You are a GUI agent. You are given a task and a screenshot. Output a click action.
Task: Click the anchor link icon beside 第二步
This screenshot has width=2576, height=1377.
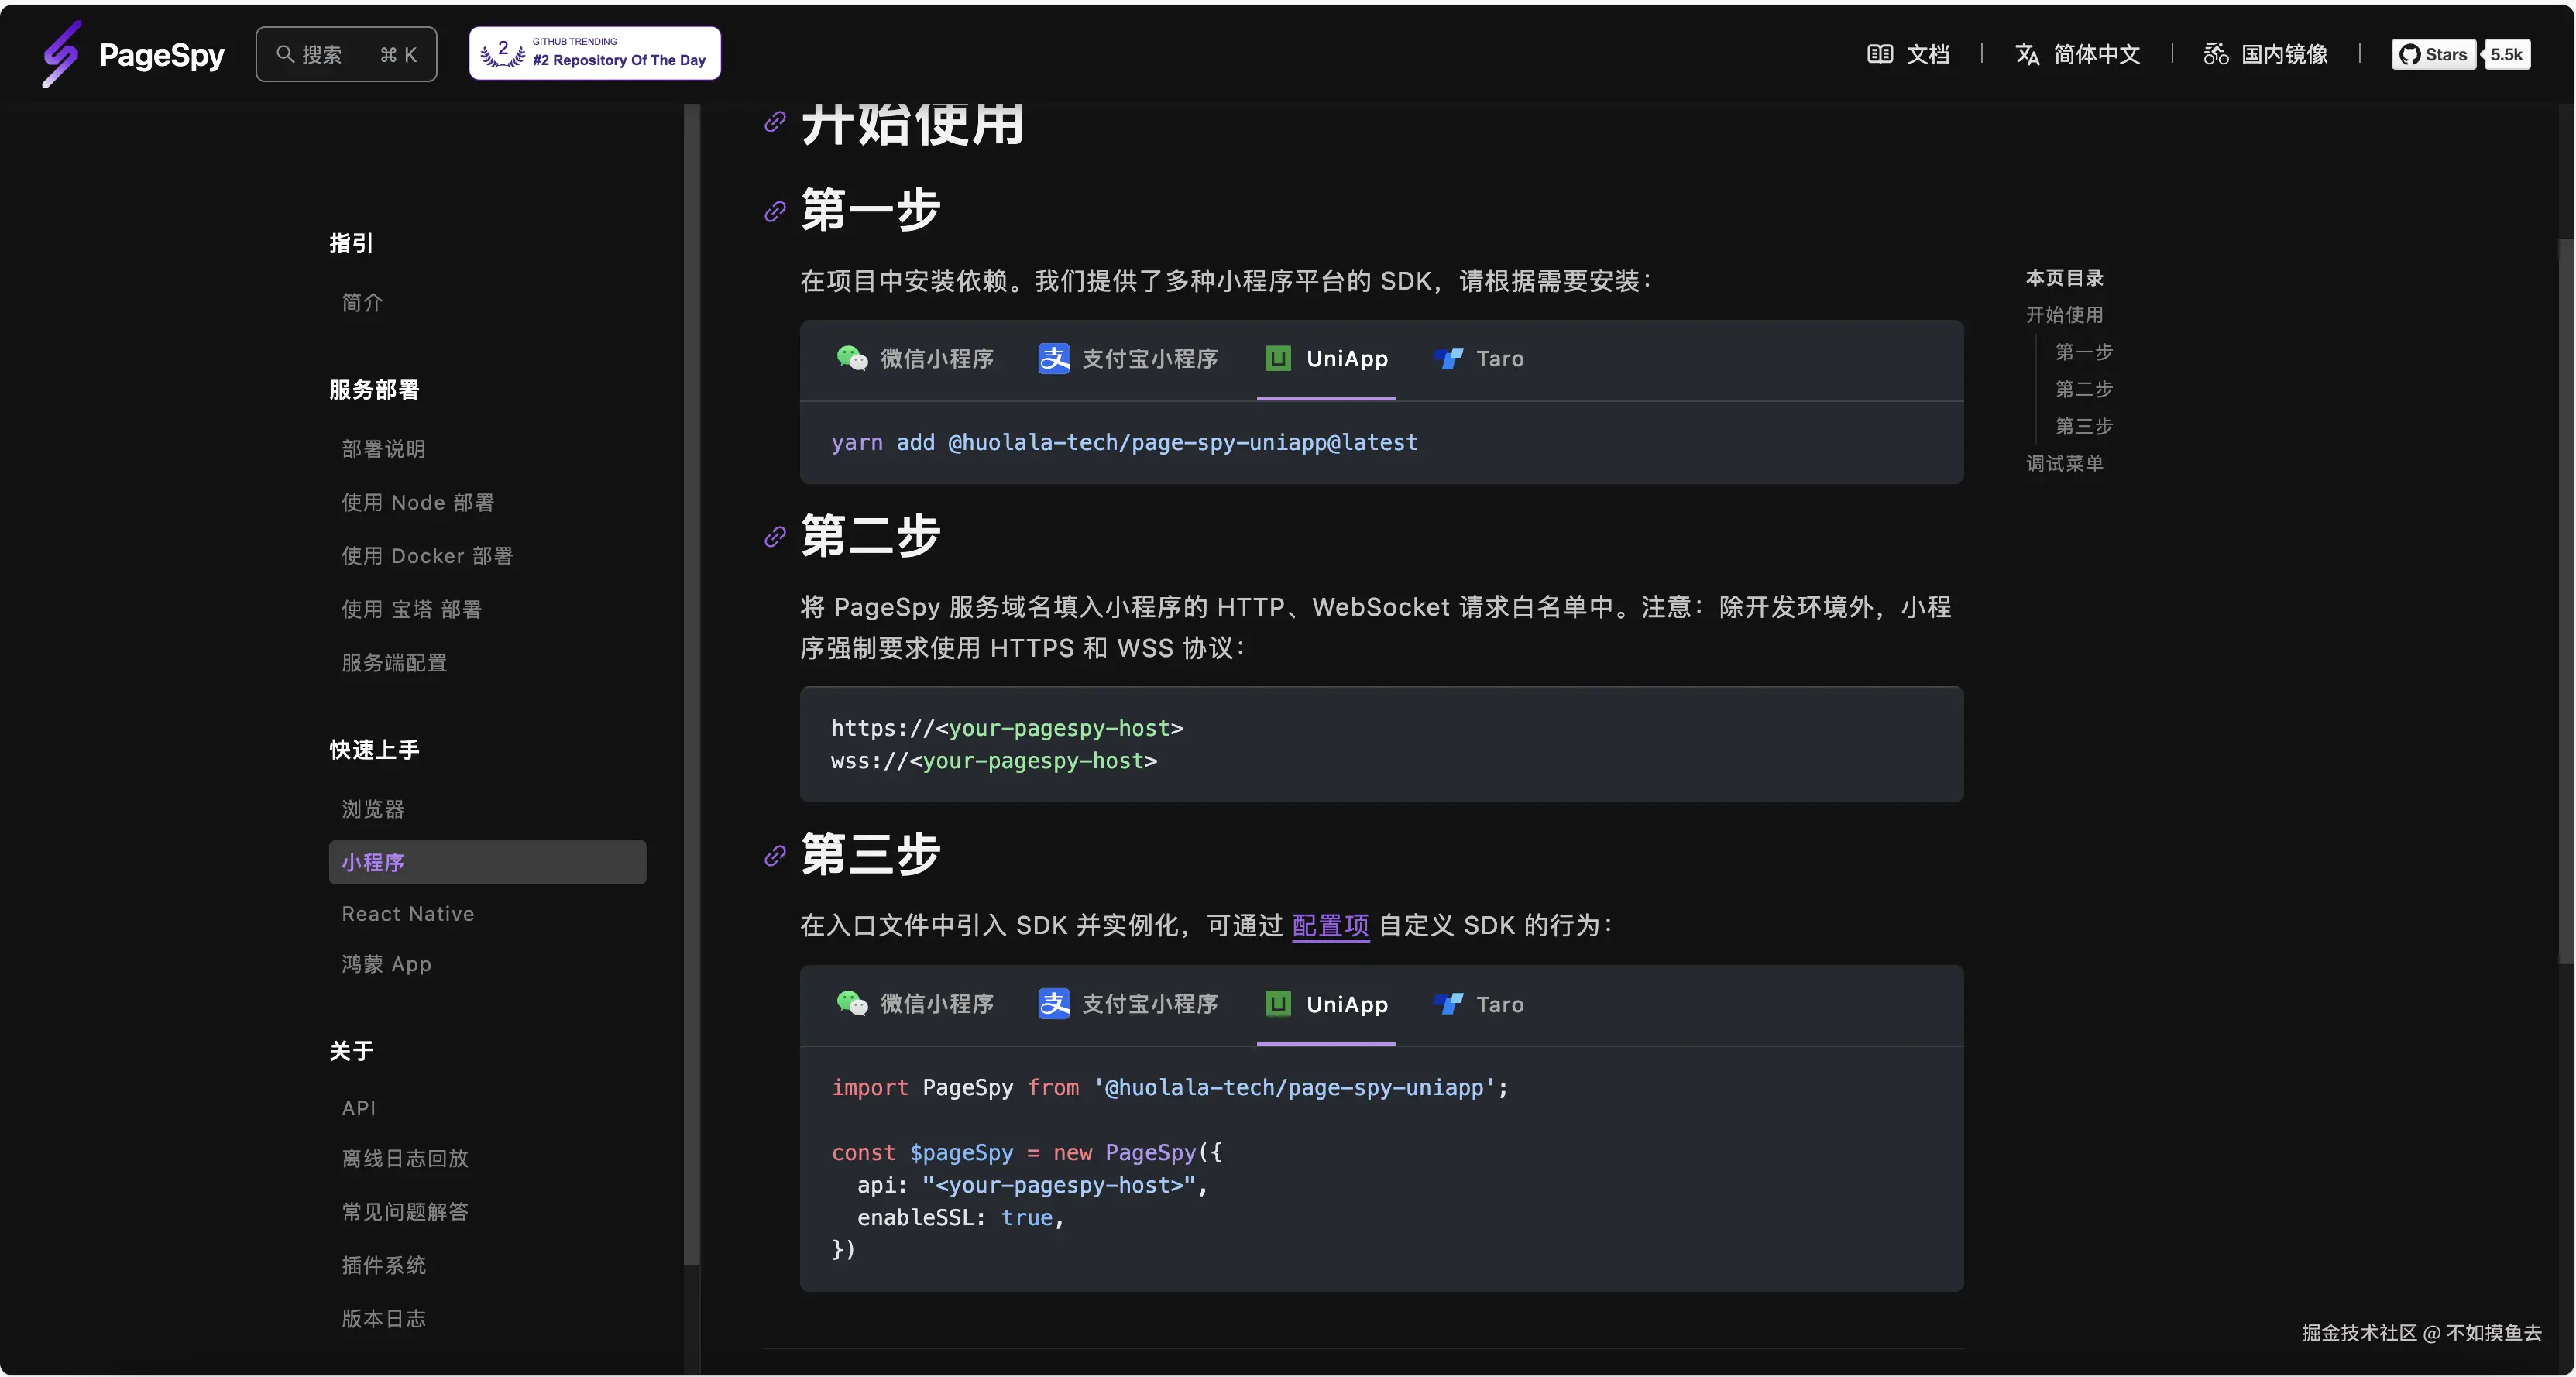[x=775, y=537]
